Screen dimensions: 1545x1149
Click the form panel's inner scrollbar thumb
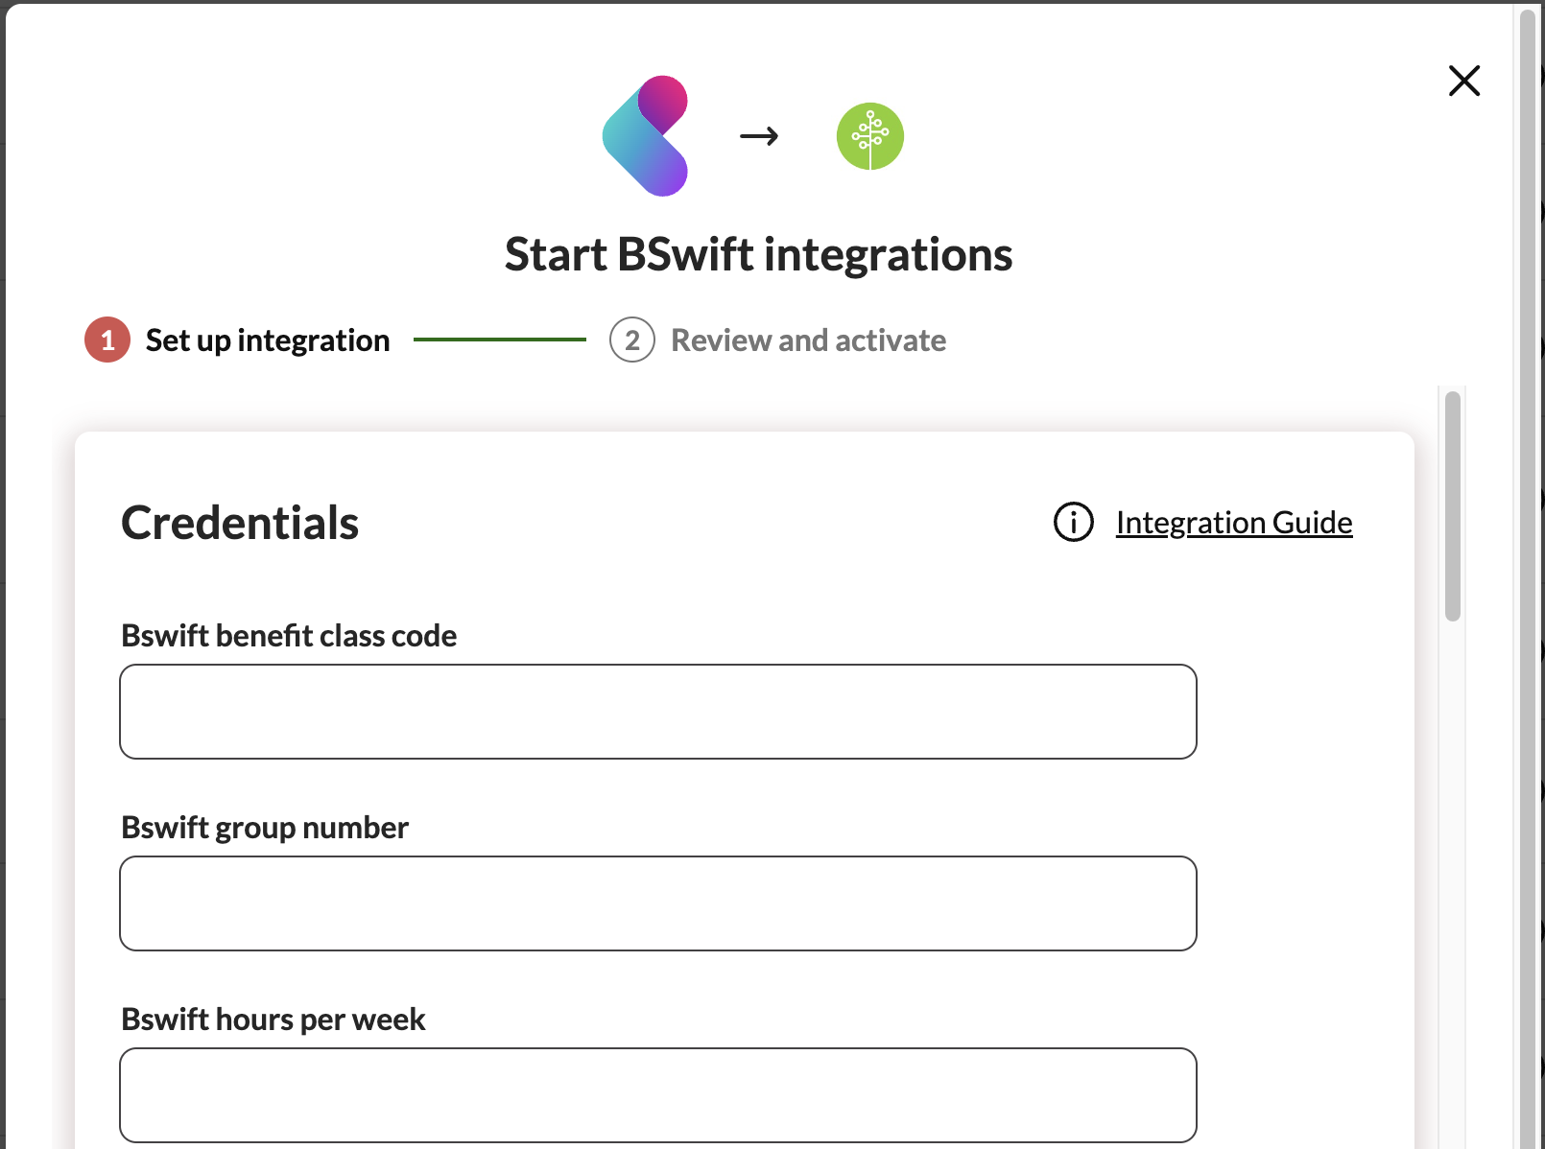[x=1453, y=505]
